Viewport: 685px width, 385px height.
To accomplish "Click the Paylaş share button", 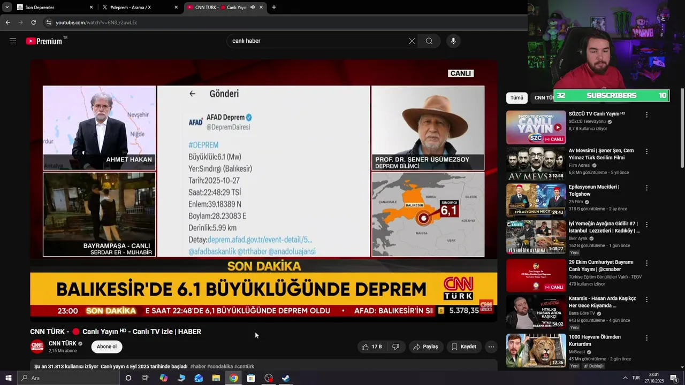I will point(425,347).
